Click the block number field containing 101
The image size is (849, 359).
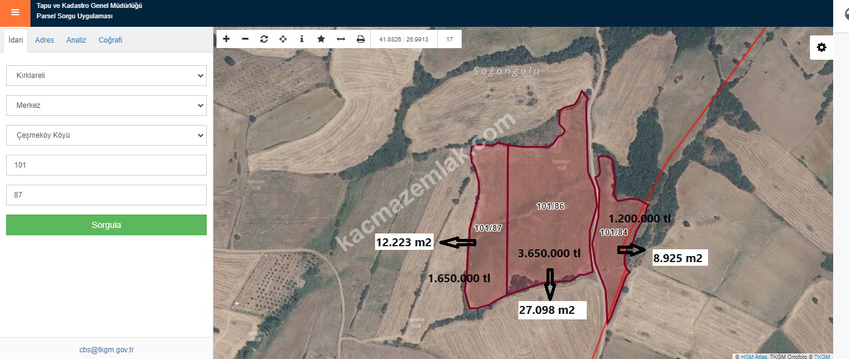106,165
